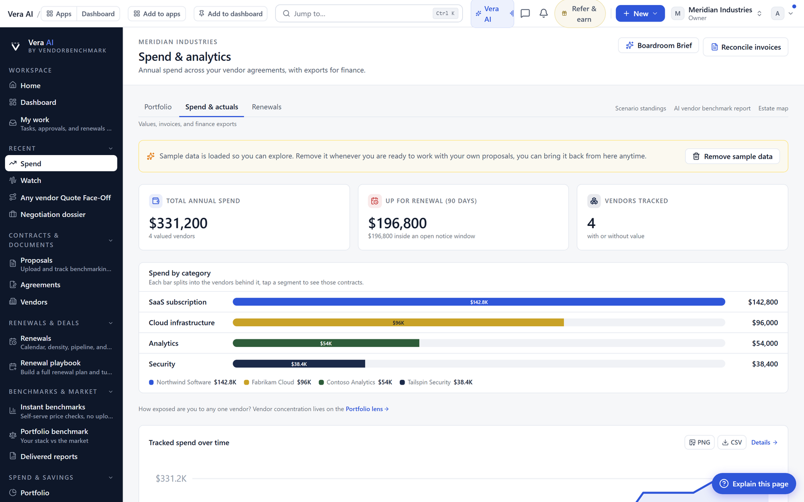Collapse the Spend & Savings section
The width and height of the screenshot is (804, 502).
(111, 478)
